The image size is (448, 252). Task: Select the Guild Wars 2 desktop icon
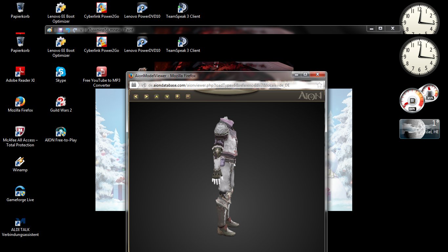point(61,104)
